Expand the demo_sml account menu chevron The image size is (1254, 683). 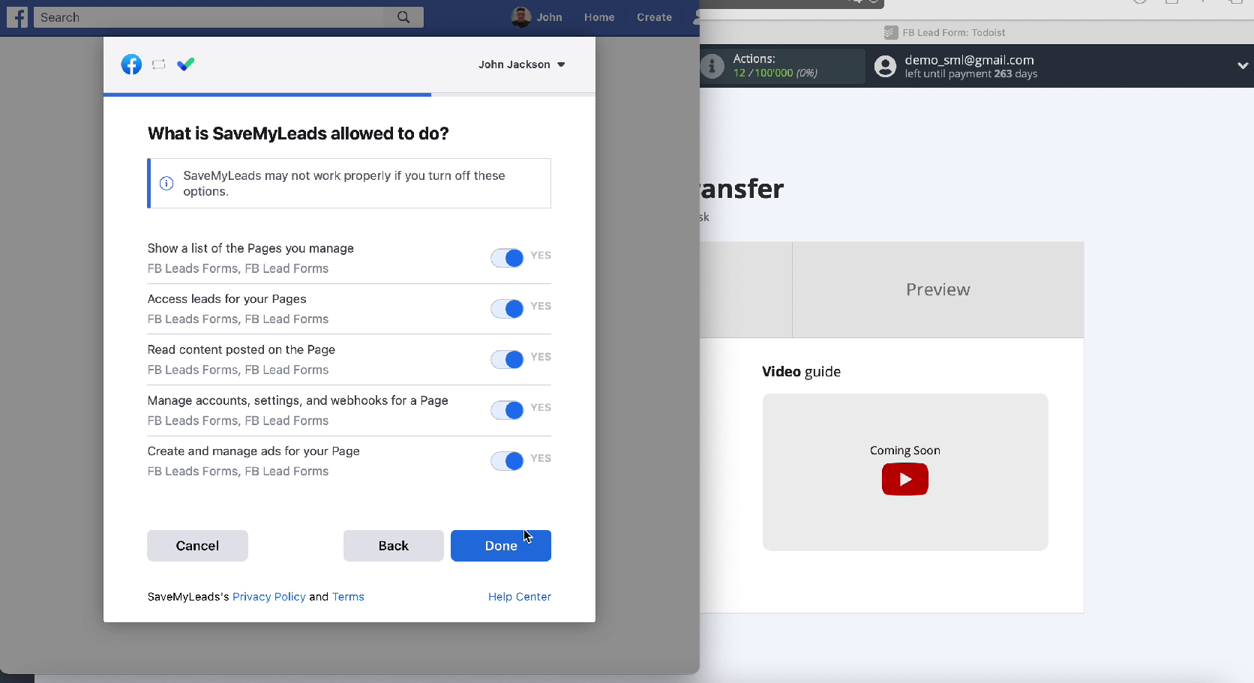click(1242, 66)
